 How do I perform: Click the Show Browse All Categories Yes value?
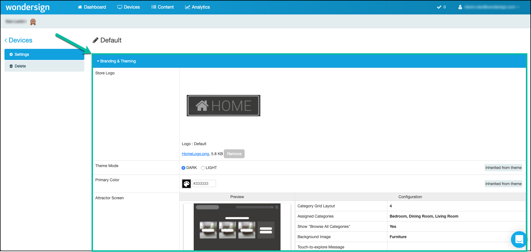393,226
